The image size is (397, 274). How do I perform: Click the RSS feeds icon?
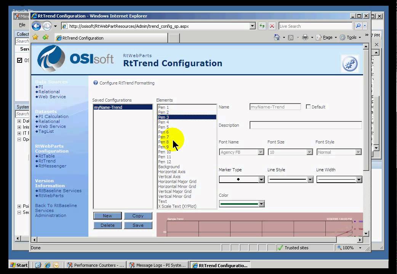[291, 38]
